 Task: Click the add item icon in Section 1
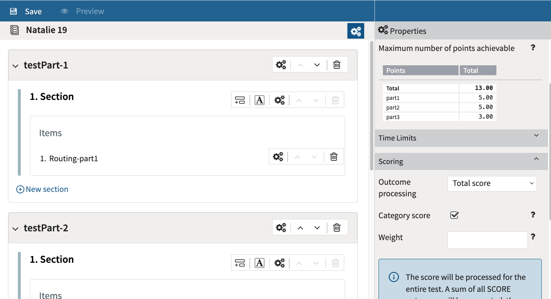240,100
